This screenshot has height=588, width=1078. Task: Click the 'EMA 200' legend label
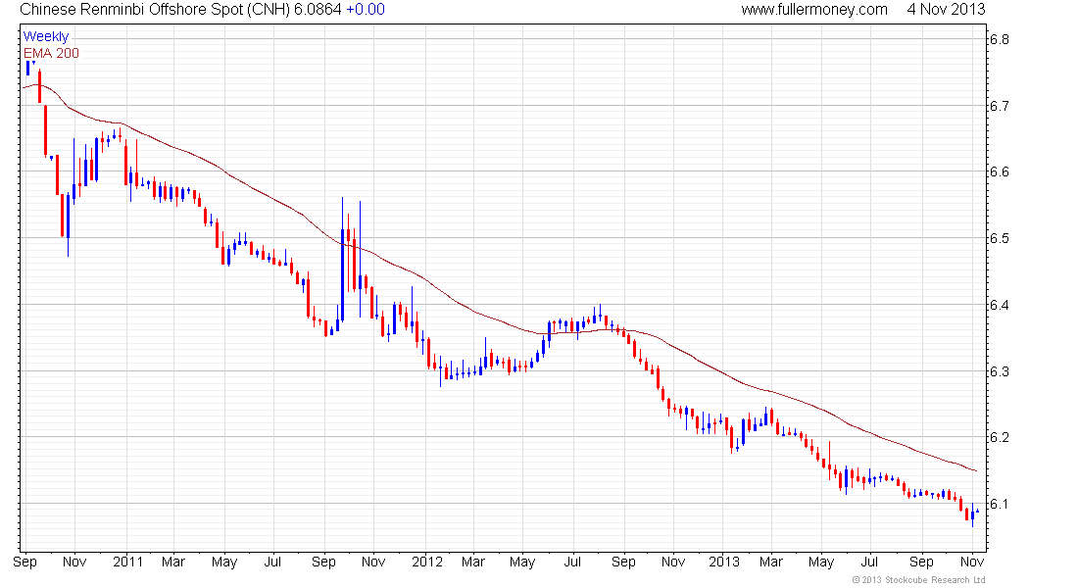[x=51, y=53]
